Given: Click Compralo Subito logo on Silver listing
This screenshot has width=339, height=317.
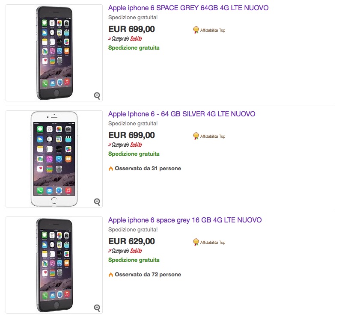Looking at the screenshot, I should (125, 145).
